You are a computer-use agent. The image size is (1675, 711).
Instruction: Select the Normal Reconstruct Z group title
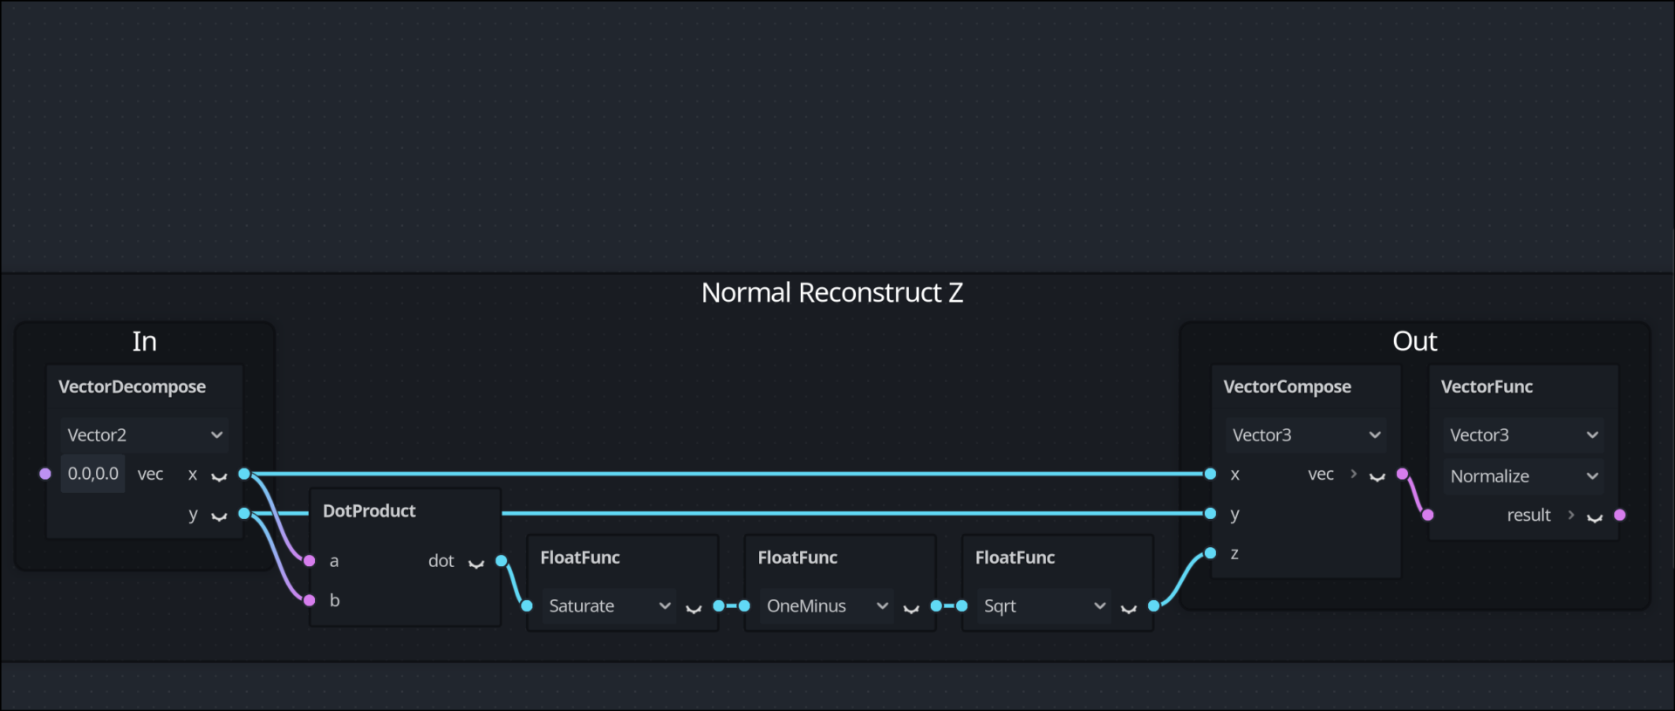pyautogui.click(x=832, y=292)
